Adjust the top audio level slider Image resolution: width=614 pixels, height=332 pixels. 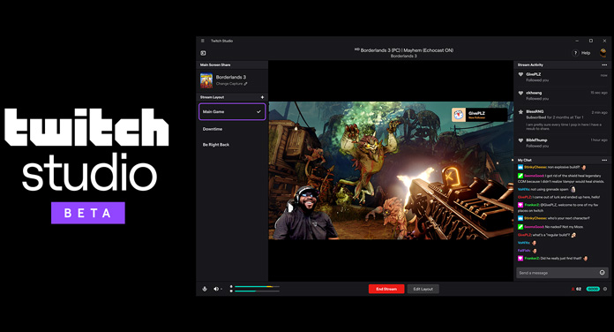coord(257,287)
